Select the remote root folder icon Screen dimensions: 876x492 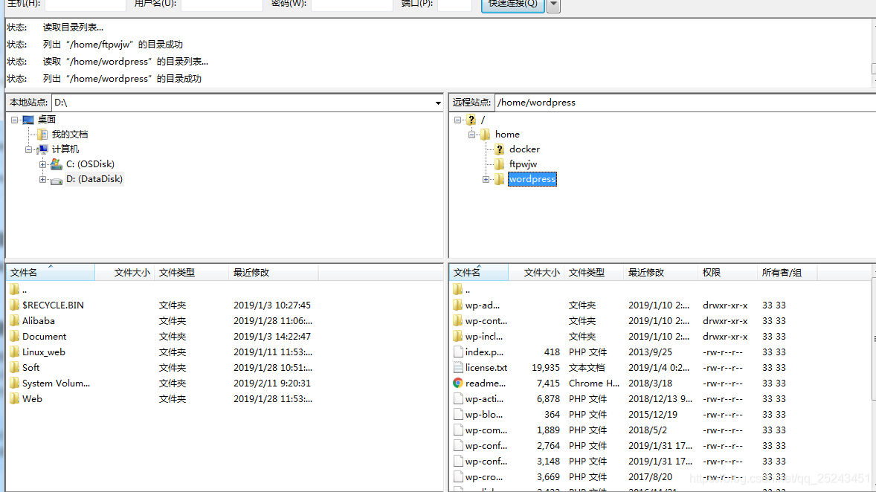pyautogui.click(x=471, y=120)
